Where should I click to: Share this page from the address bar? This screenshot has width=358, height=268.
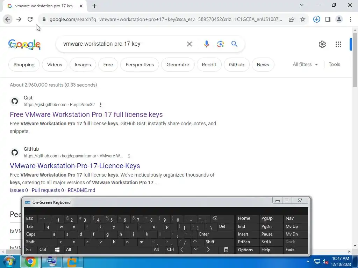click(292, 20)
